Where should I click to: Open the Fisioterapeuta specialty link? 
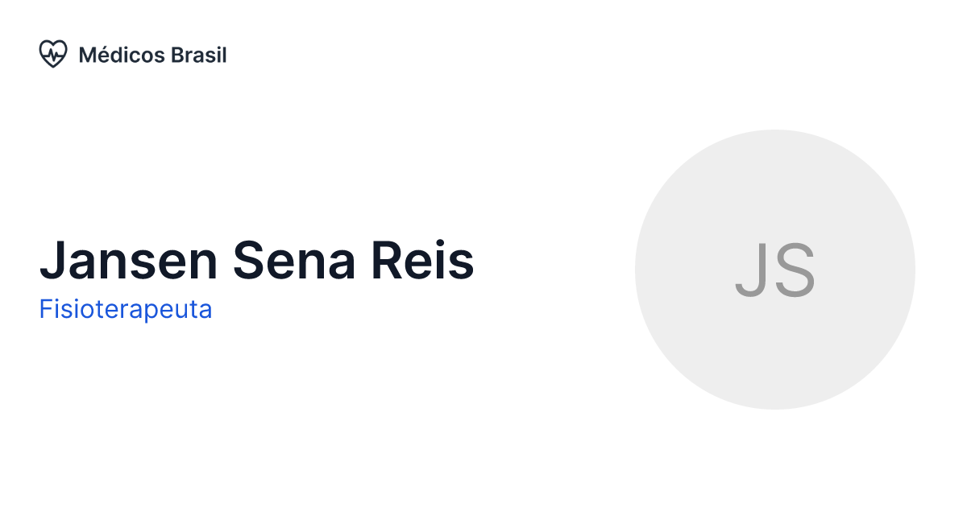click(126, 309)
